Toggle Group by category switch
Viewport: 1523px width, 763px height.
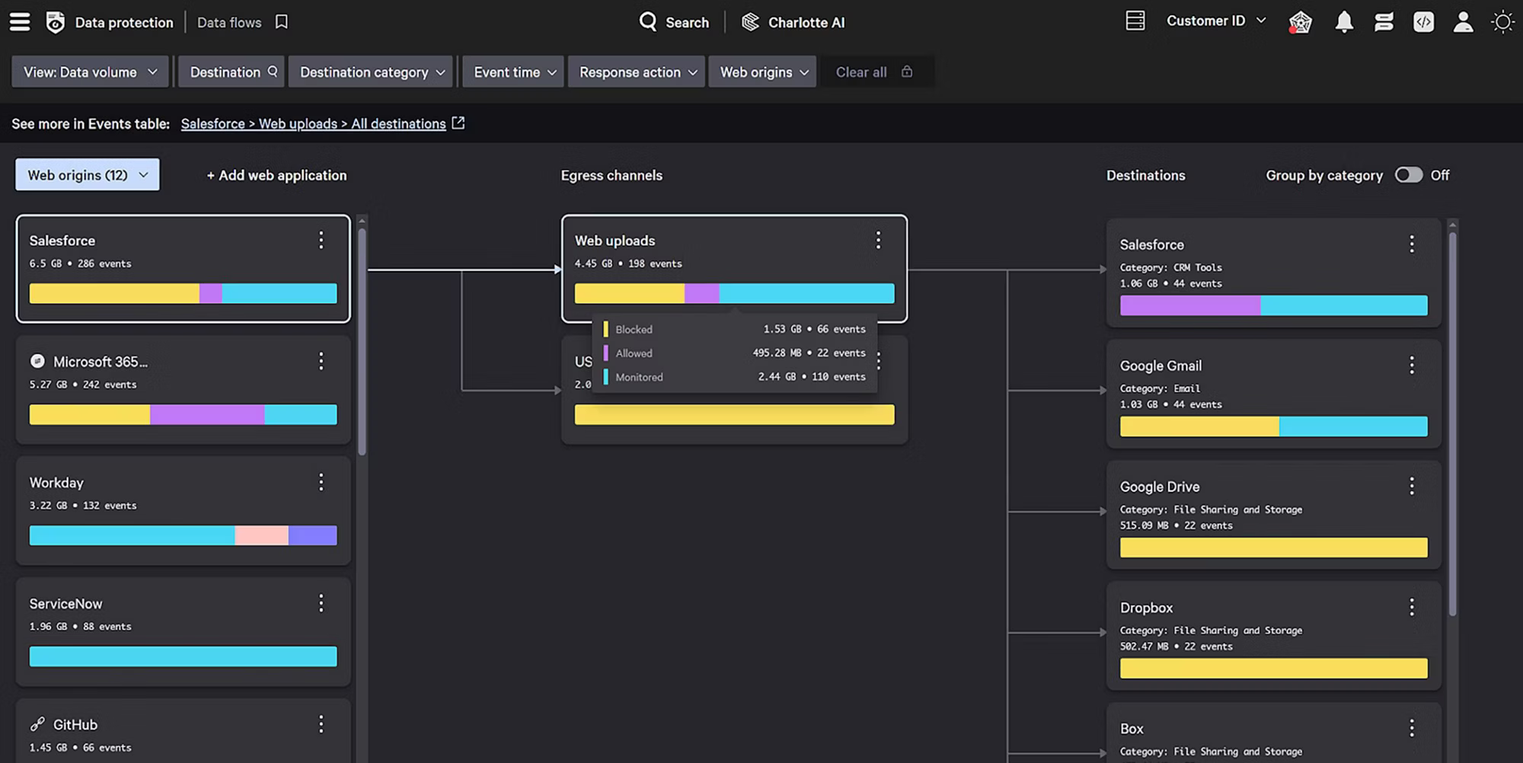pos(1408,175)
